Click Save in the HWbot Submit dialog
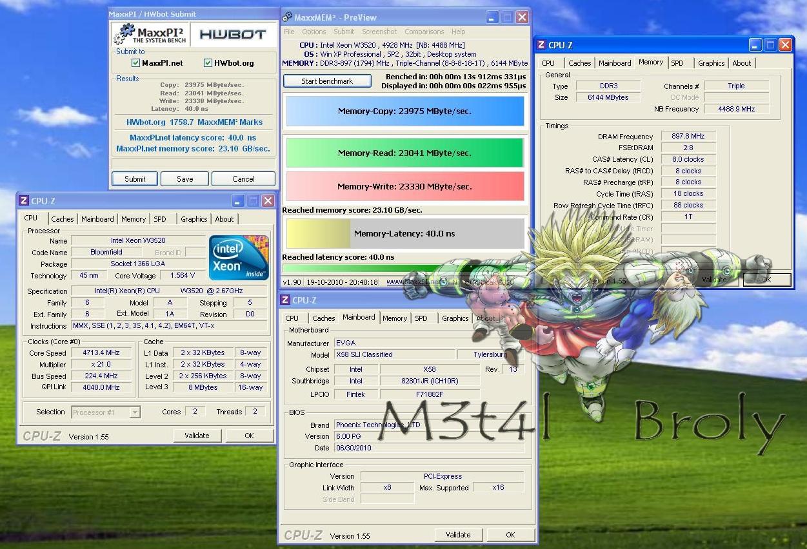807x549 pixels. (184, 179)
